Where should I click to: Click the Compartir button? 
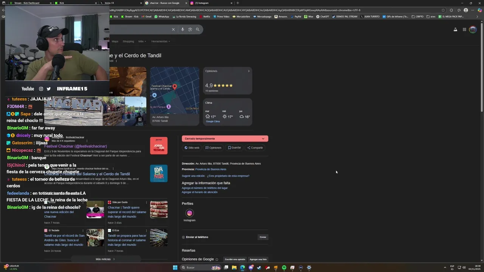[255, 148]
